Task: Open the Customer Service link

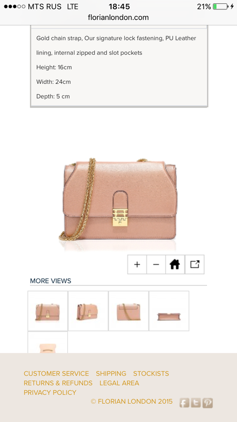Action: (x=56, y=374)
